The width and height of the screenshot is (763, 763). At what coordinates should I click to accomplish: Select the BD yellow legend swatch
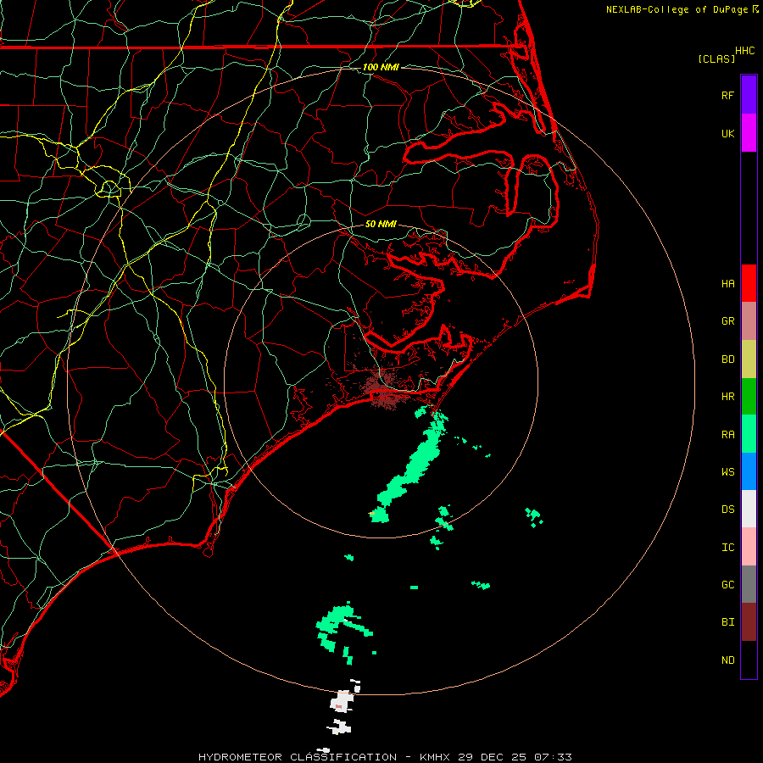click(x=749, y=359)
